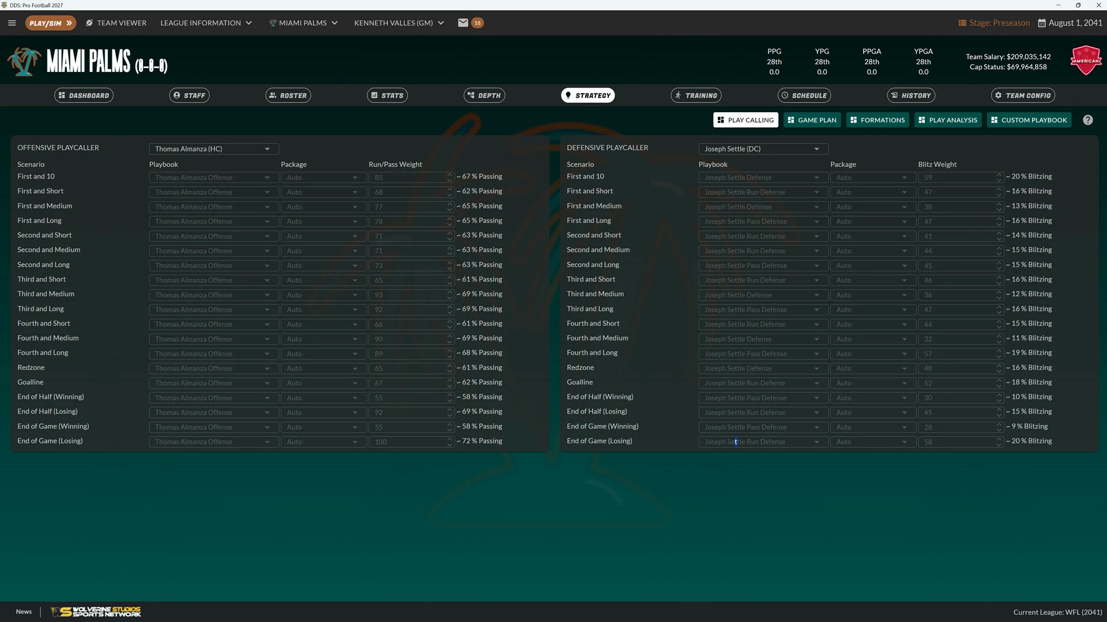Open the Training section

coord(696,96)
